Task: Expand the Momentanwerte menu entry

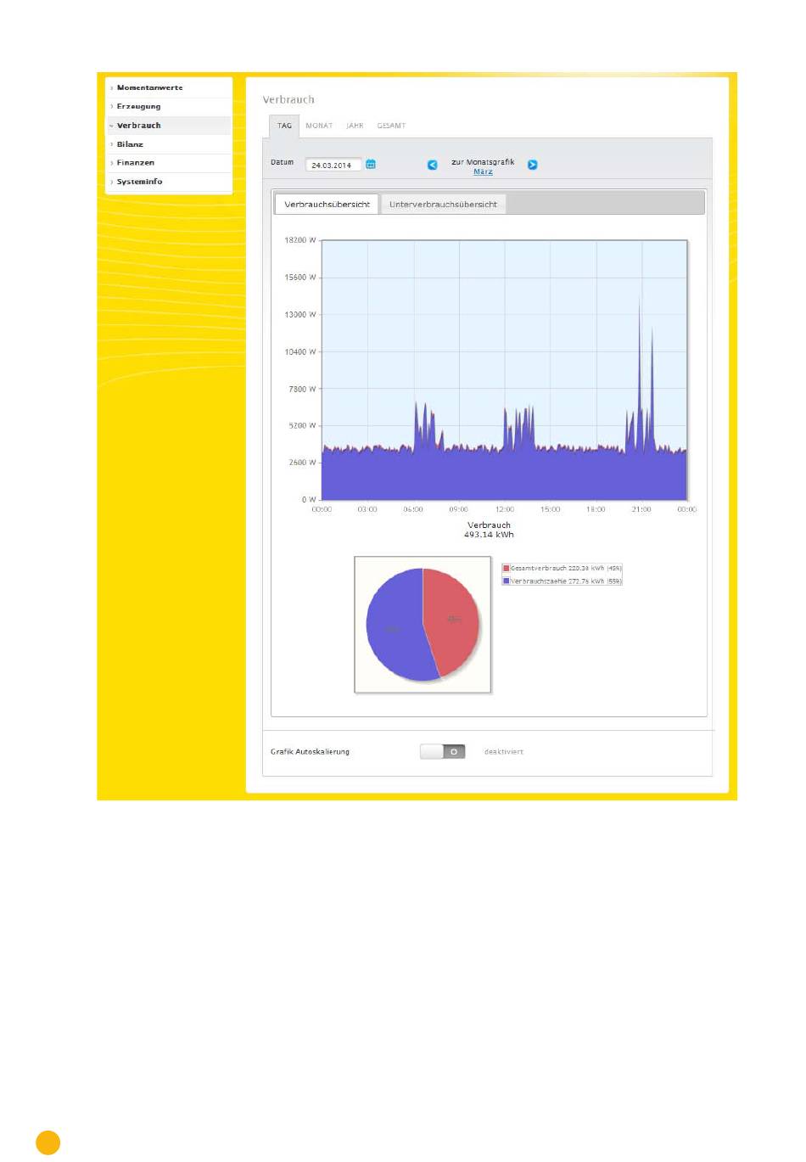Action: coord(149,87)
